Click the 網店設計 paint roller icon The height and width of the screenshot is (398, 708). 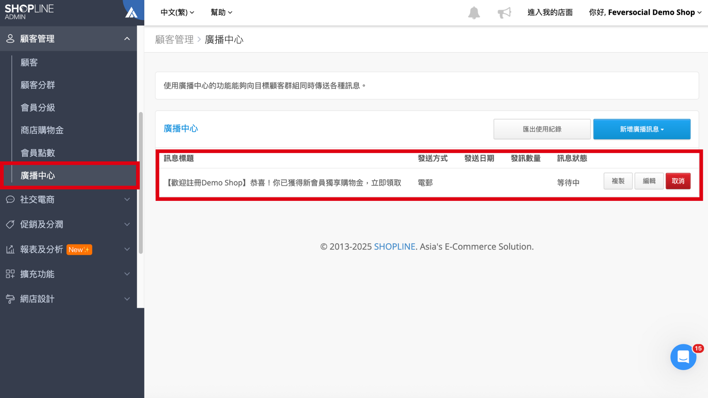(10, 299)
